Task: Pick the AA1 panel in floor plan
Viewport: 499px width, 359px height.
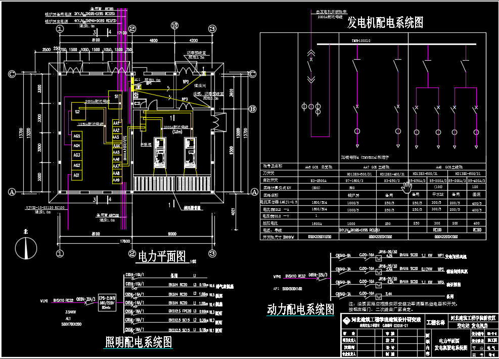Action: 116,123
